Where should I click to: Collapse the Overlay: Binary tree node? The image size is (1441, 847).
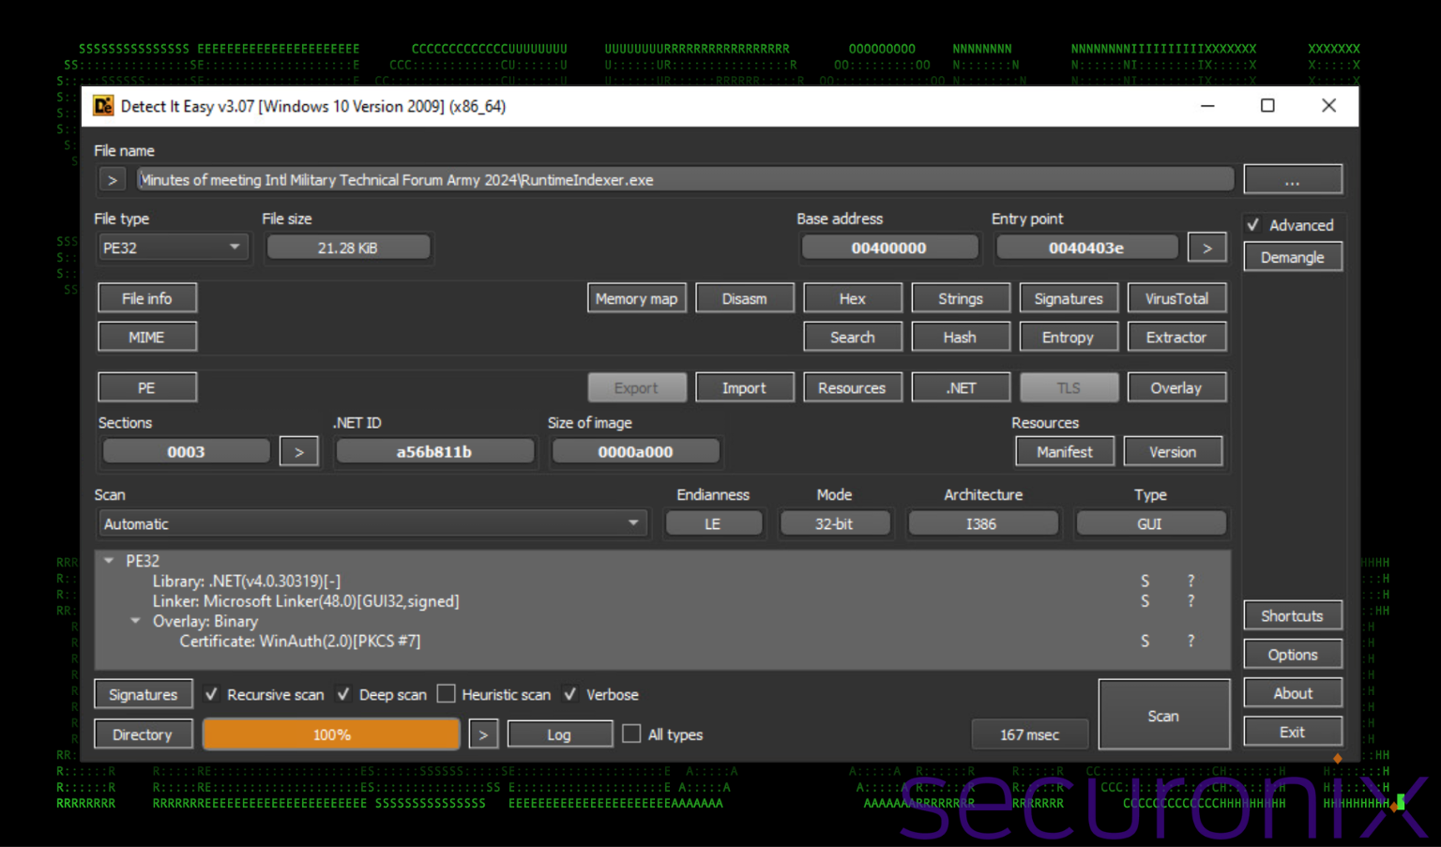135,621
